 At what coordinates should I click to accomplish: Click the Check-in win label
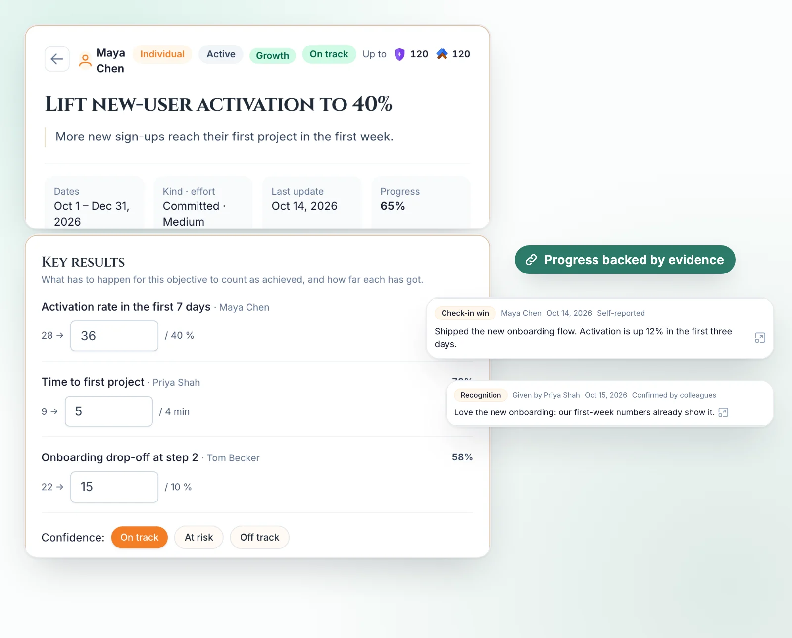coord(465,313)
